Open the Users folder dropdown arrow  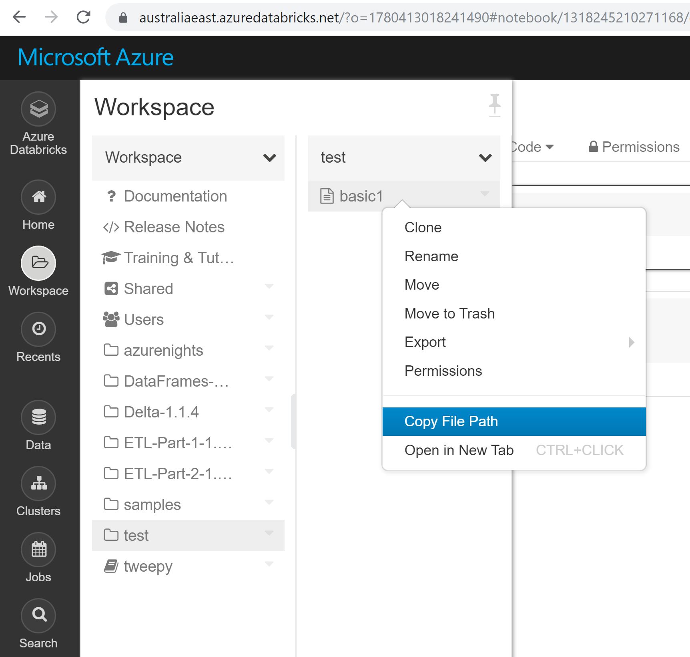(x=269, y=317)
